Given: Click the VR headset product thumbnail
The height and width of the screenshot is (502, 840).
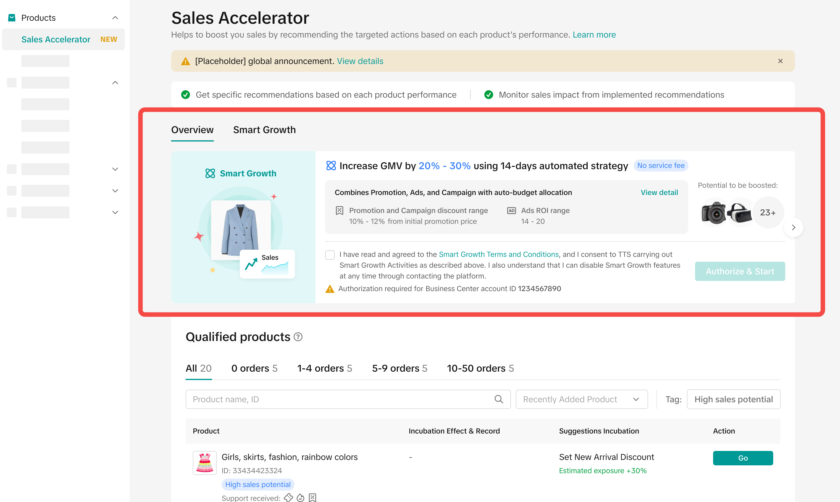Looking at the screenshot, I should pos(740,212).
